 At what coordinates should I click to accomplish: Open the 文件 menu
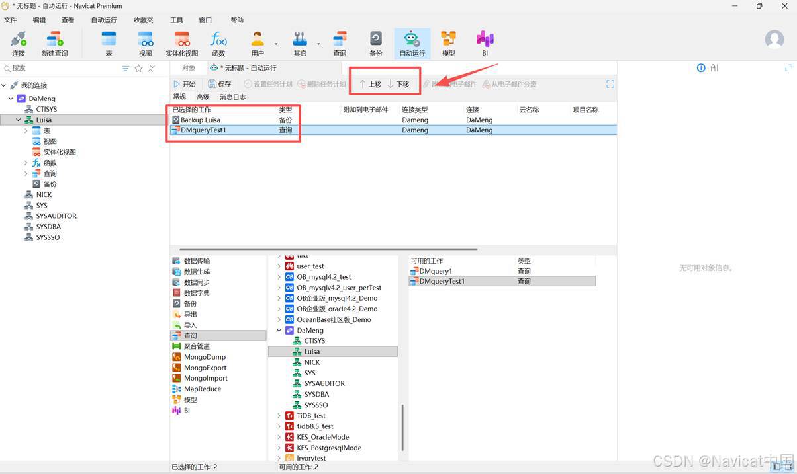coord(11,20)
